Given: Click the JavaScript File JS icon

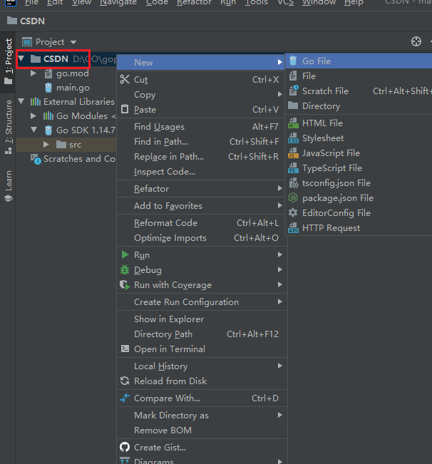Looking at the screenshot, I should pos(293,153).
